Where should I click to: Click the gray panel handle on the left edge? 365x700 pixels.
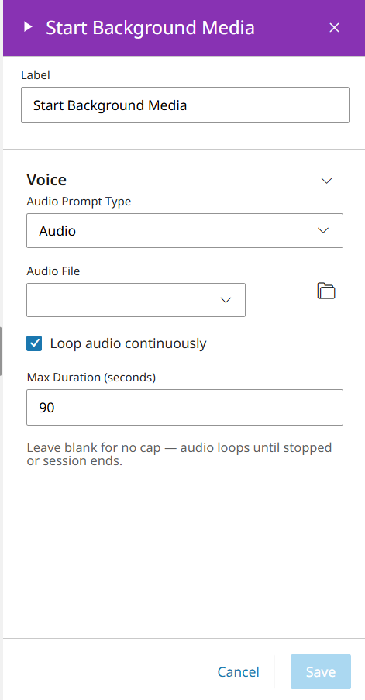point(1,350)
